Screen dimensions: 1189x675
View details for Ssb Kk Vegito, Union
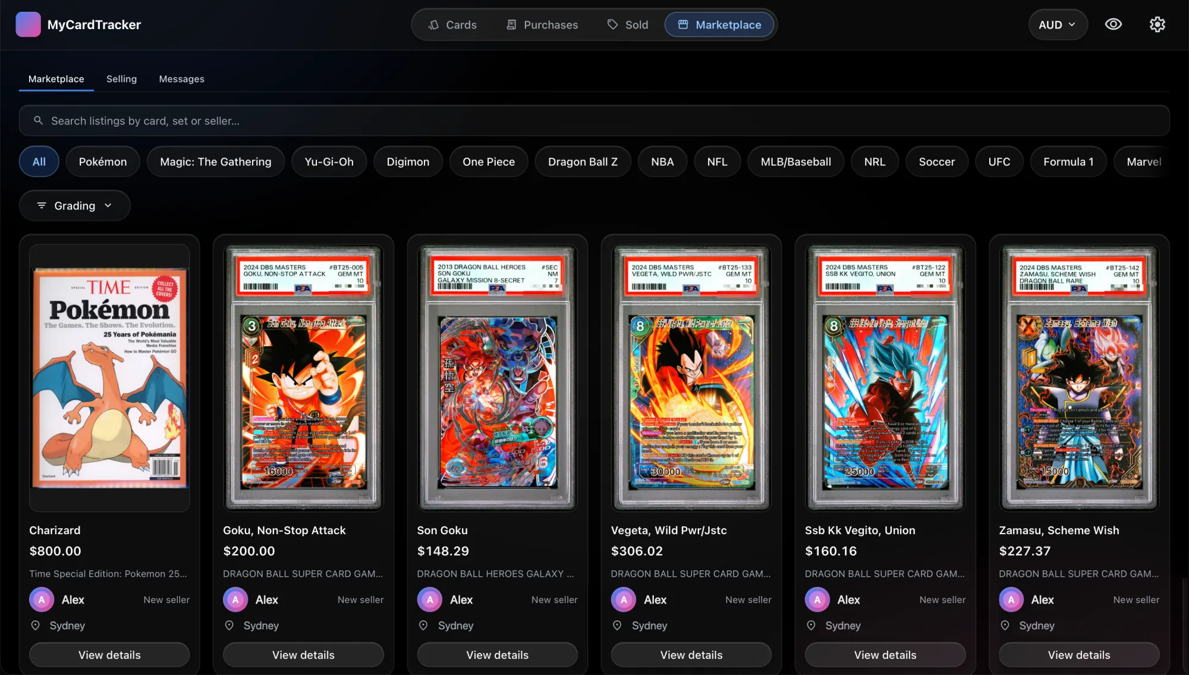click(885, 655)
